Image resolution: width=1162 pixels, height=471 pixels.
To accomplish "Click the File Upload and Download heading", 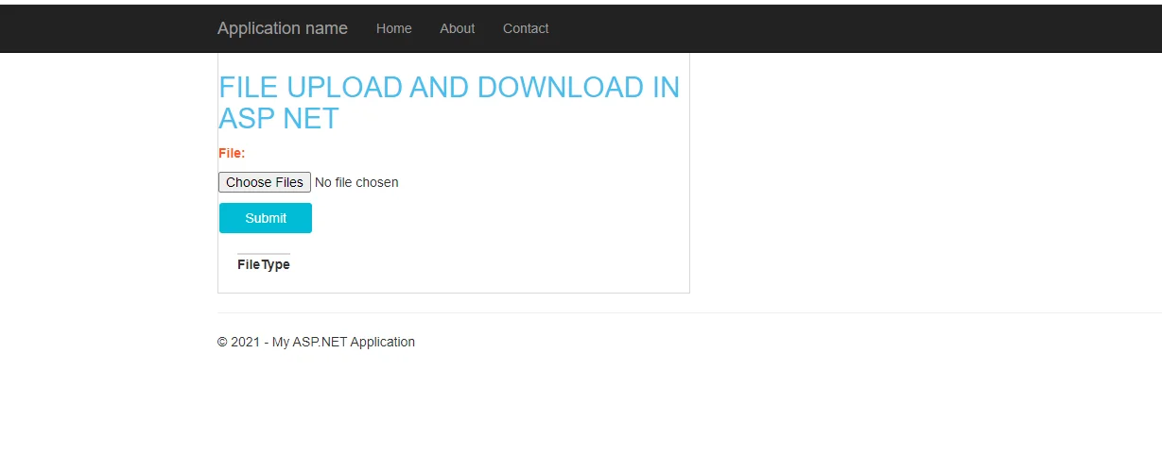I will (449, 102).
